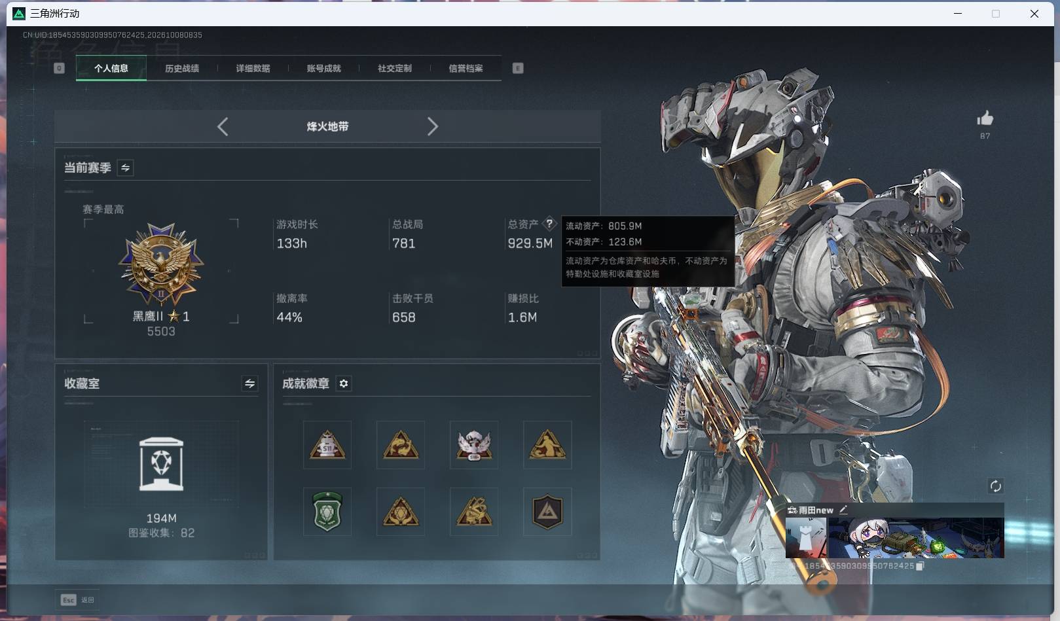Open the 收藏室 display case icon

(x=162, y=464)
